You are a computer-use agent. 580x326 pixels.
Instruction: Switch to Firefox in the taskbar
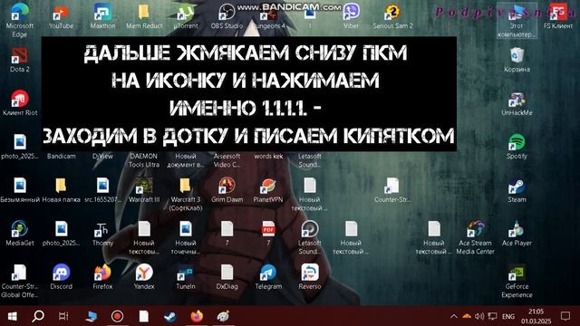tap(197, 316)
